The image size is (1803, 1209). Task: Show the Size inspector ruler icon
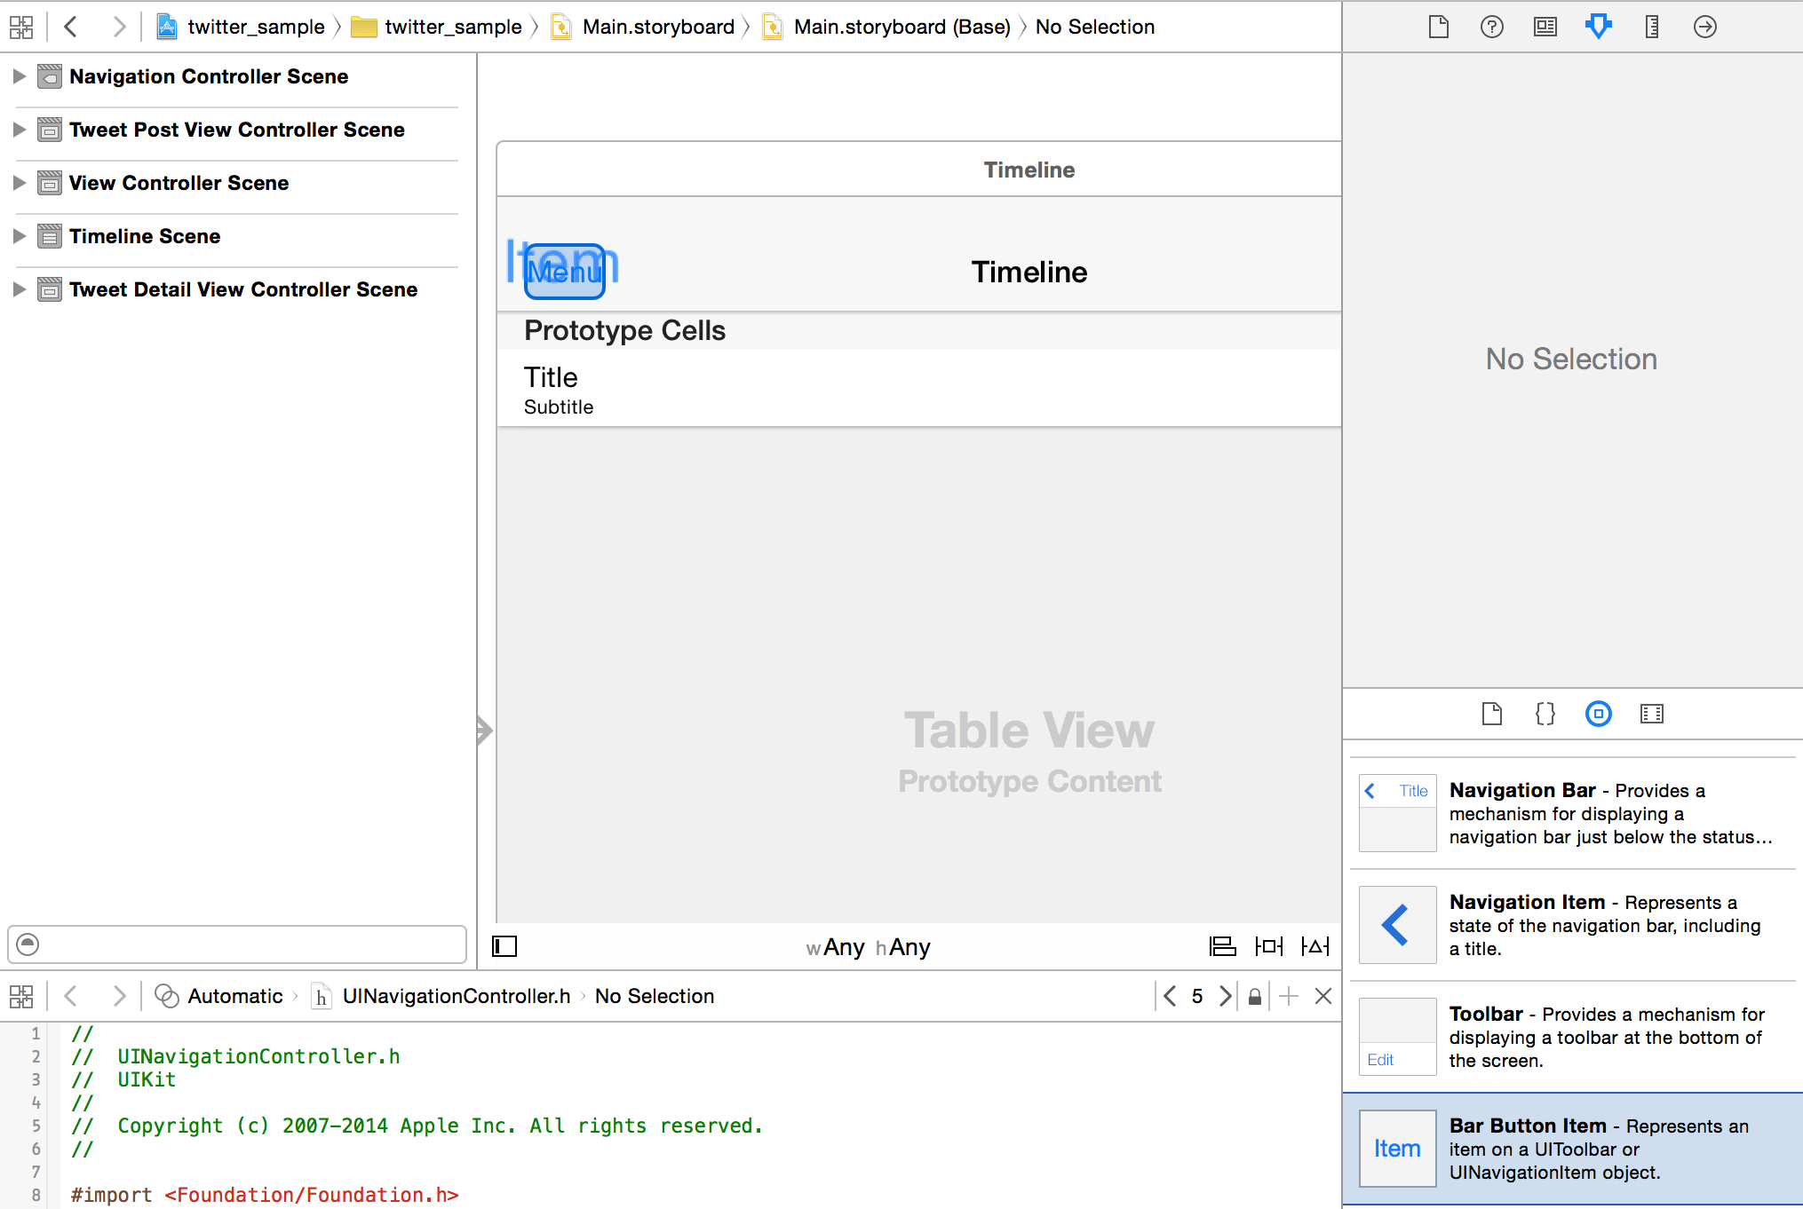click(1651, 27)
